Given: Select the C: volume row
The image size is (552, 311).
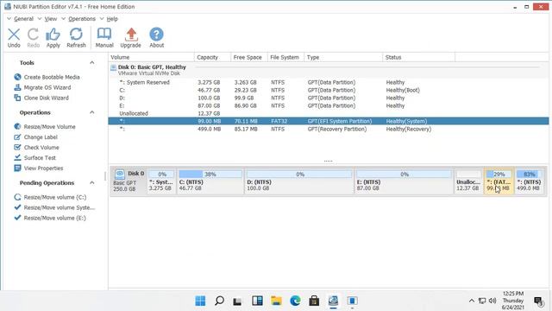Looking at the screenshot, I should (329, 90).
